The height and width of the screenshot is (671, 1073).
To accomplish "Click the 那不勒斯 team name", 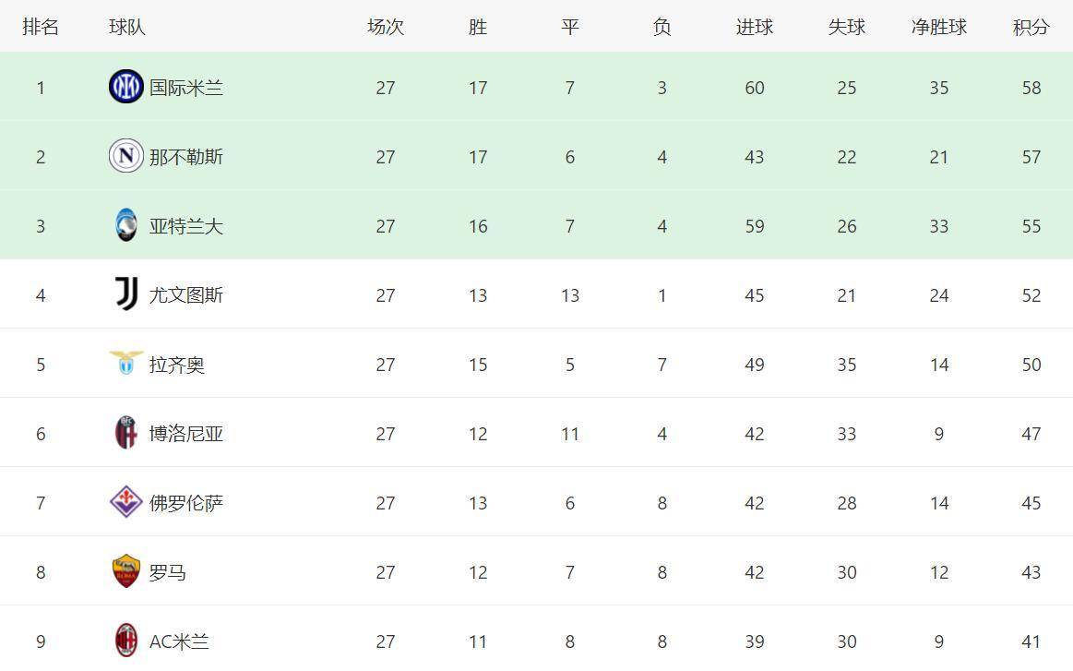I will coord(186,157).
